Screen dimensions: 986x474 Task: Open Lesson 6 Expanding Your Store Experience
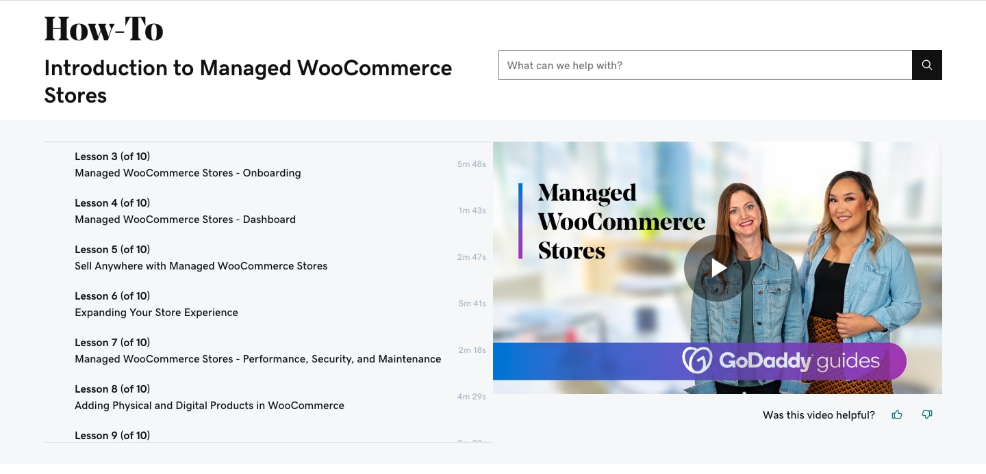pos(268,304)
